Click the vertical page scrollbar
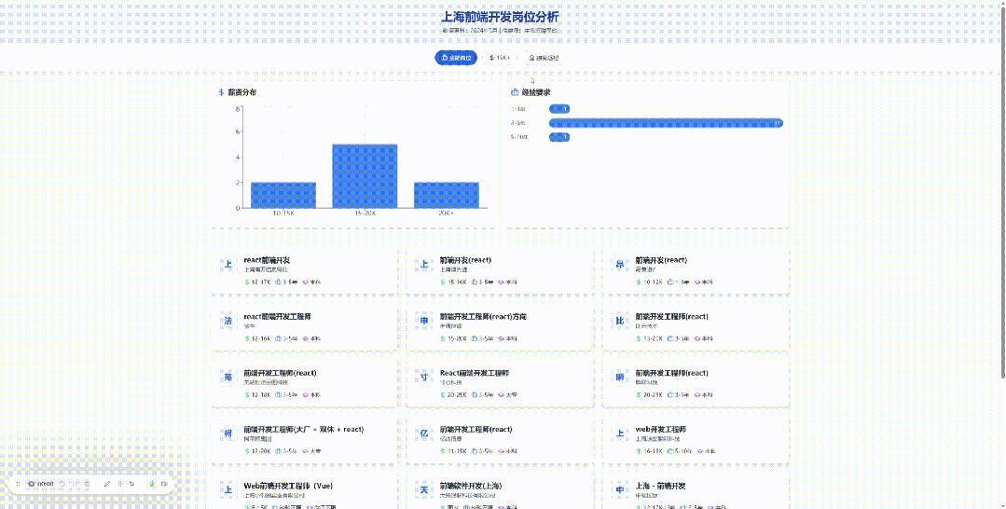This screenshot has height=509, width=1006. click(1003, 193)
